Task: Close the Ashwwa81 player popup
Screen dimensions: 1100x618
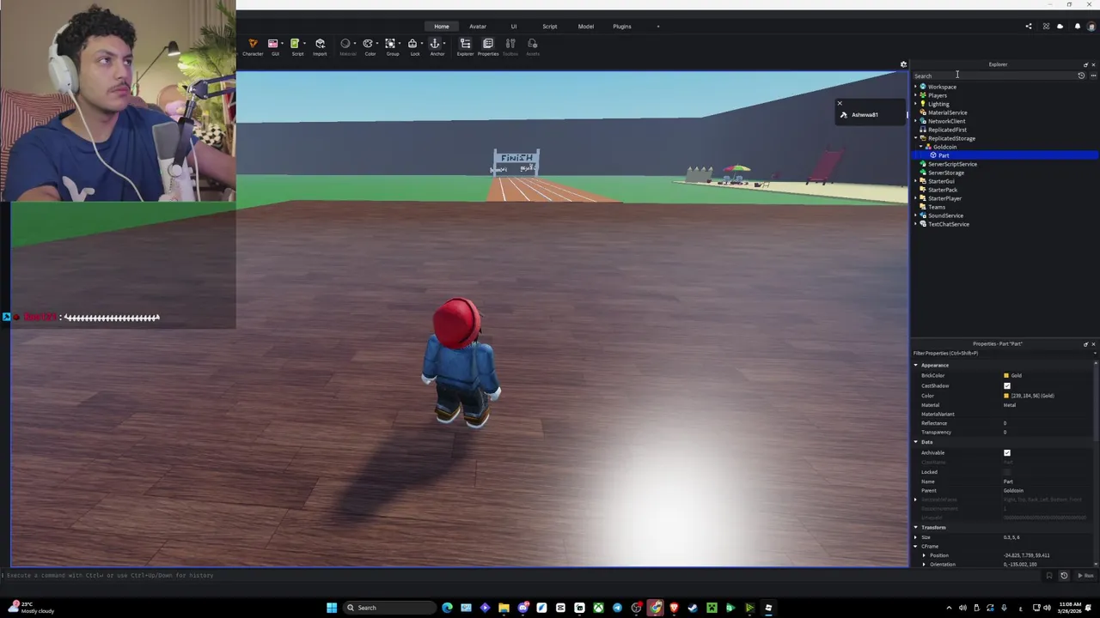Action: [840, 104]
